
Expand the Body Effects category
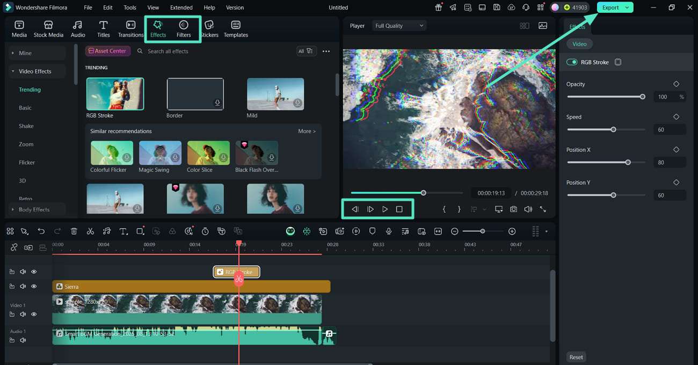pyautogui.click(x=38, y=209)
